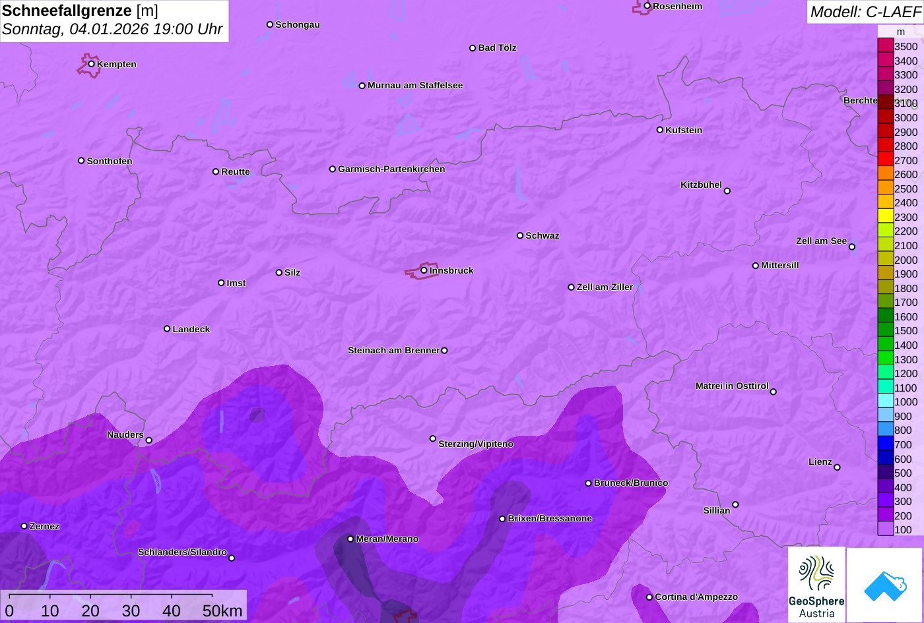Image resolution: width=924 pixels, height=623 pixels.
Task: Click the 3500 m legend color swatch
Action: (885, 45)
